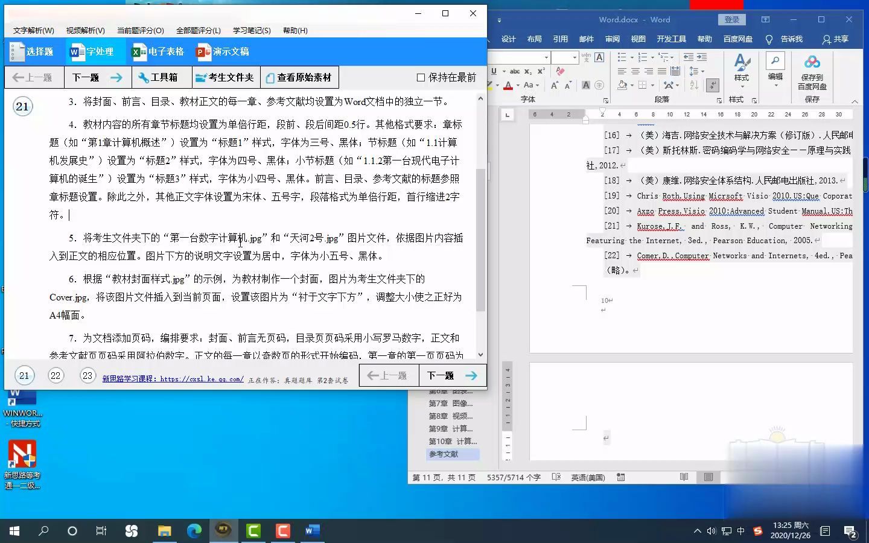Select question 21 circle in the bottom row

pos(24,375)
